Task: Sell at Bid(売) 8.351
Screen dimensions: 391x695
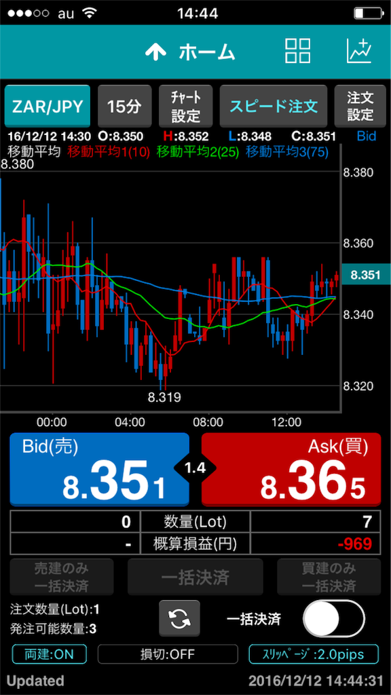Action: point(99,470)
